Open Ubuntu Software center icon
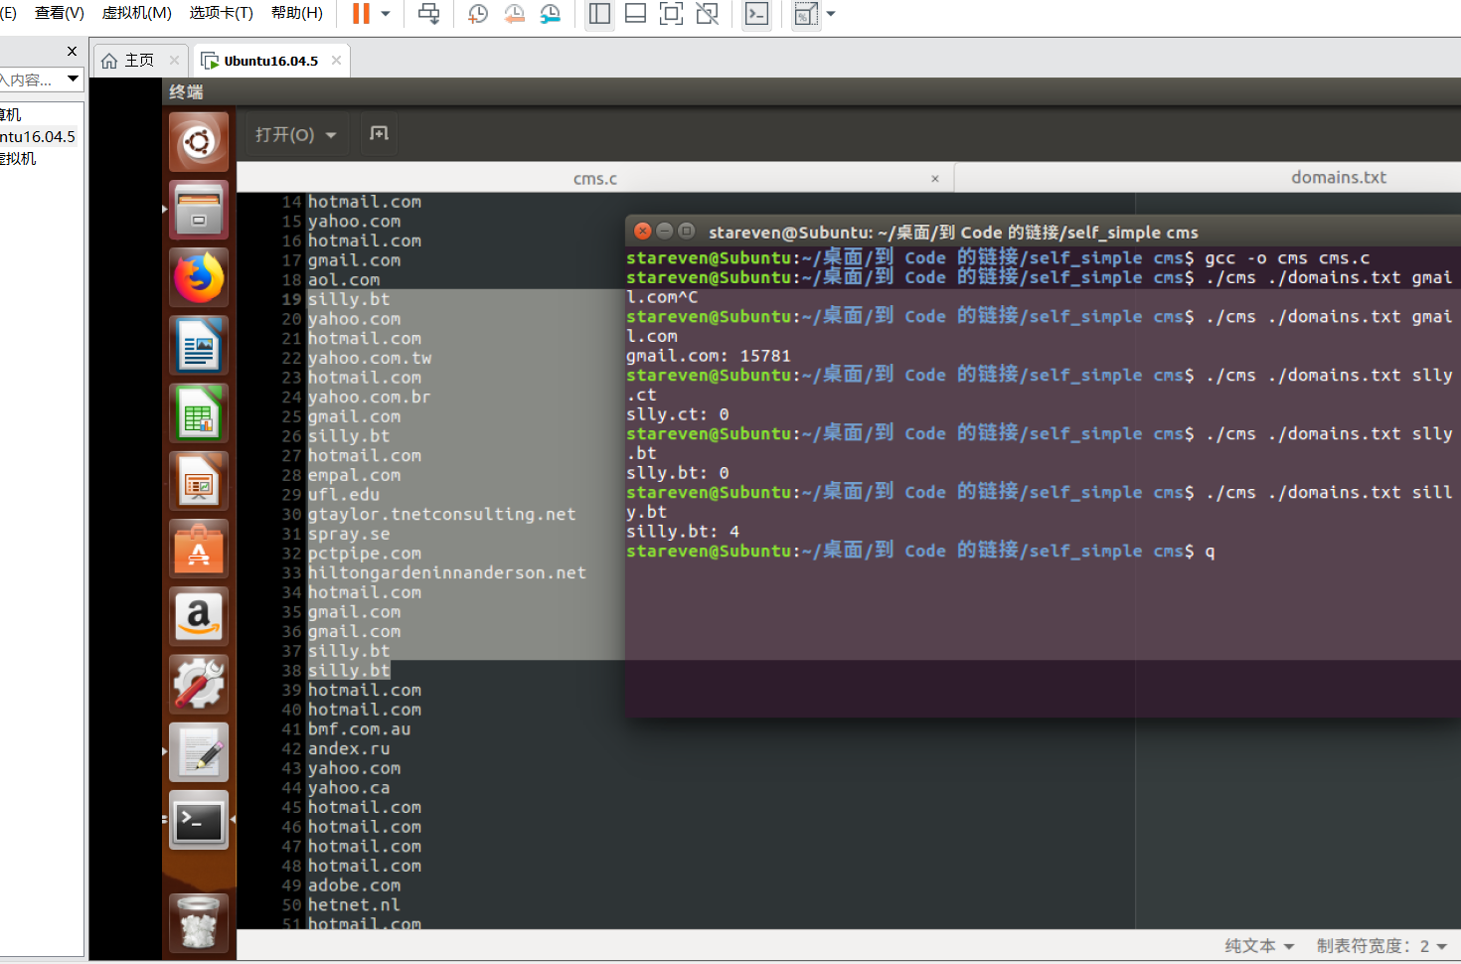Image resolution: width=1461 pixels, height=964 pixels. click(x=199, y=548)
